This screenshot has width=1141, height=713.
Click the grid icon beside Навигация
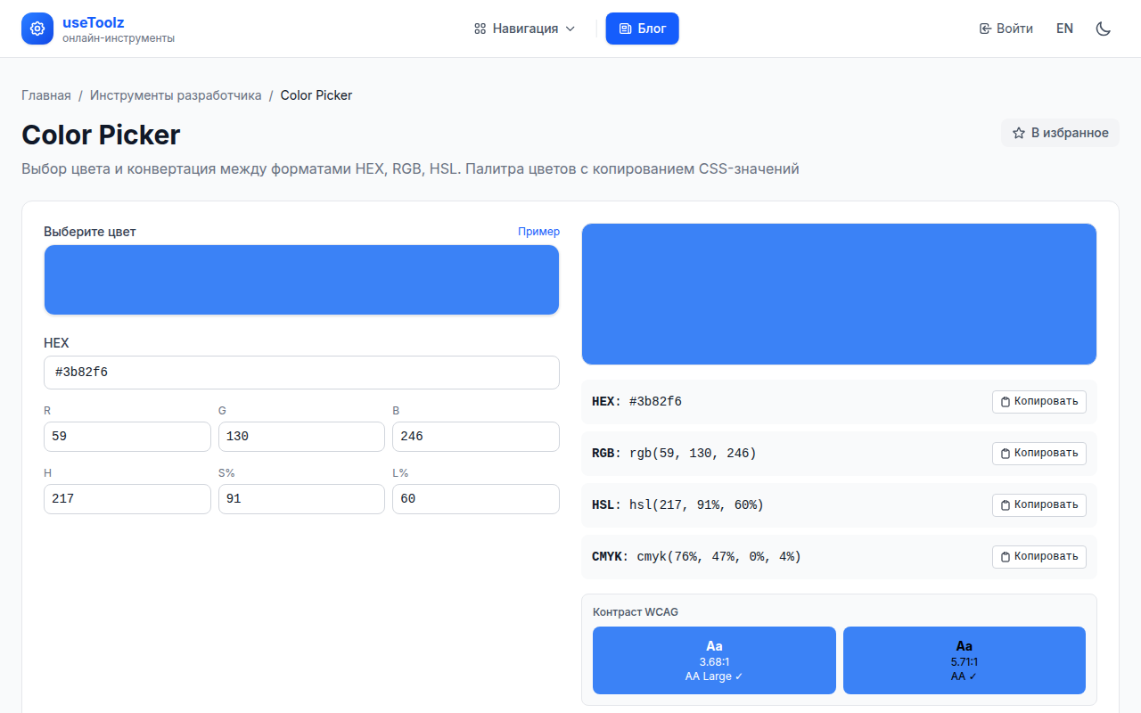(480, 29)
